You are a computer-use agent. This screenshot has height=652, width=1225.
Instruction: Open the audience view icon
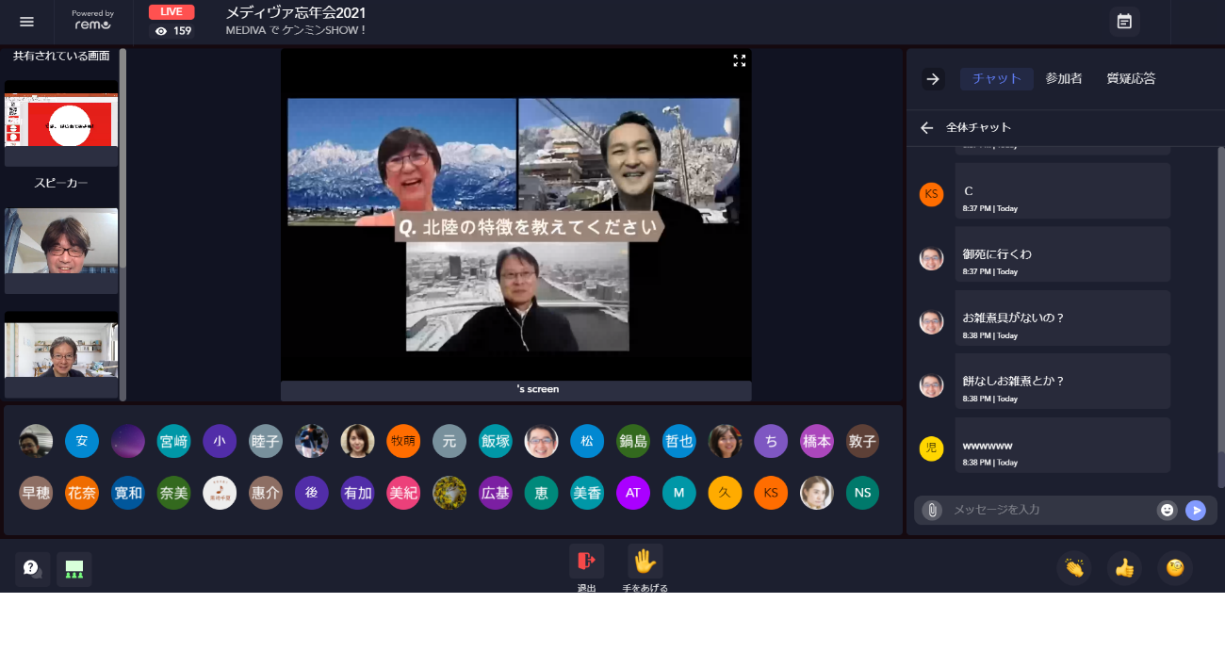coord(74,569)
